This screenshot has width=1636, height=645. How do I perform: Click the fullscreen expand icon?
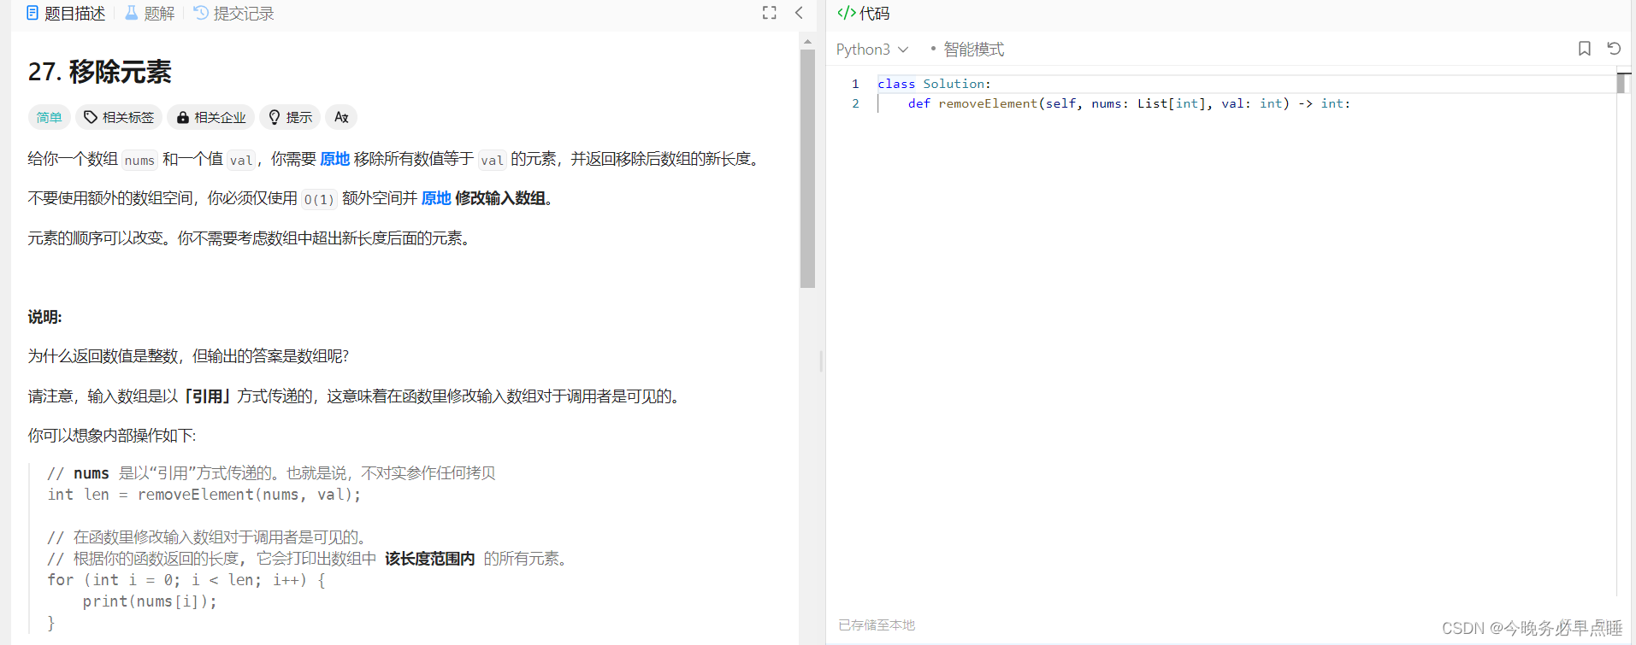pos(770,13)
